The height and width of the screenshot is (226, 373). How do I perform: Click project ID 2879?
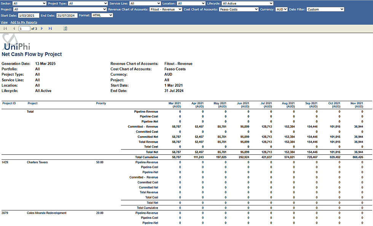point(5,213)
